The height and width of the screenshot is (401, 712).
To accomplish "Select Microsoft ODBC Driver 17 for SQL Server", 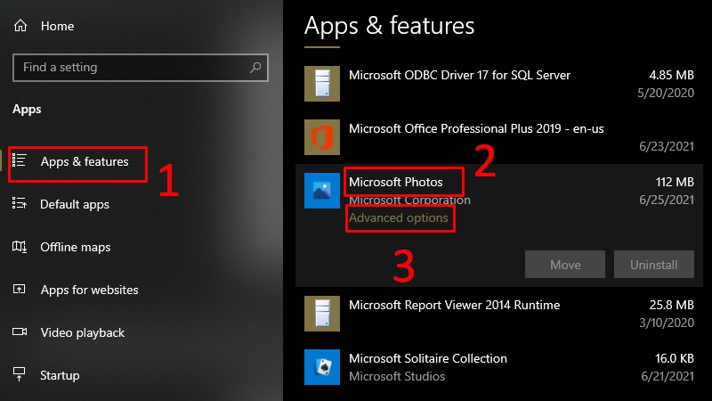I will click(x=459, y=75).
